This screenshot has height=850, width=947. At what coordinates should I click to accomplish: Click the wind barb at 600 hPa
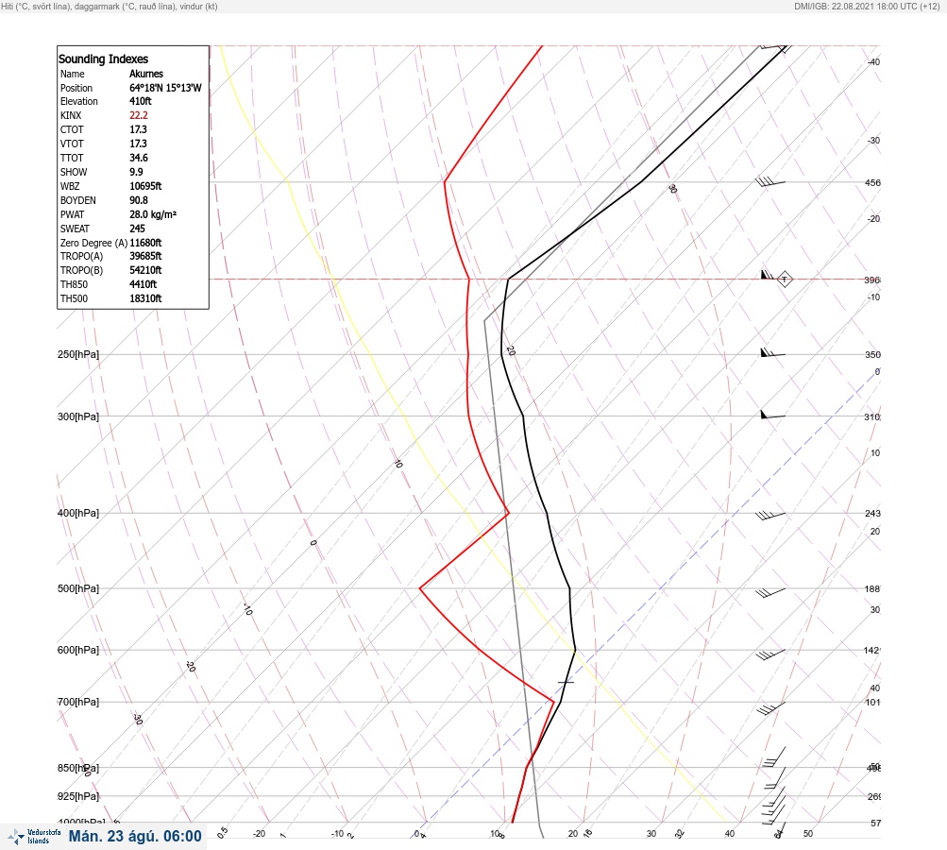[x=770, y=654]
